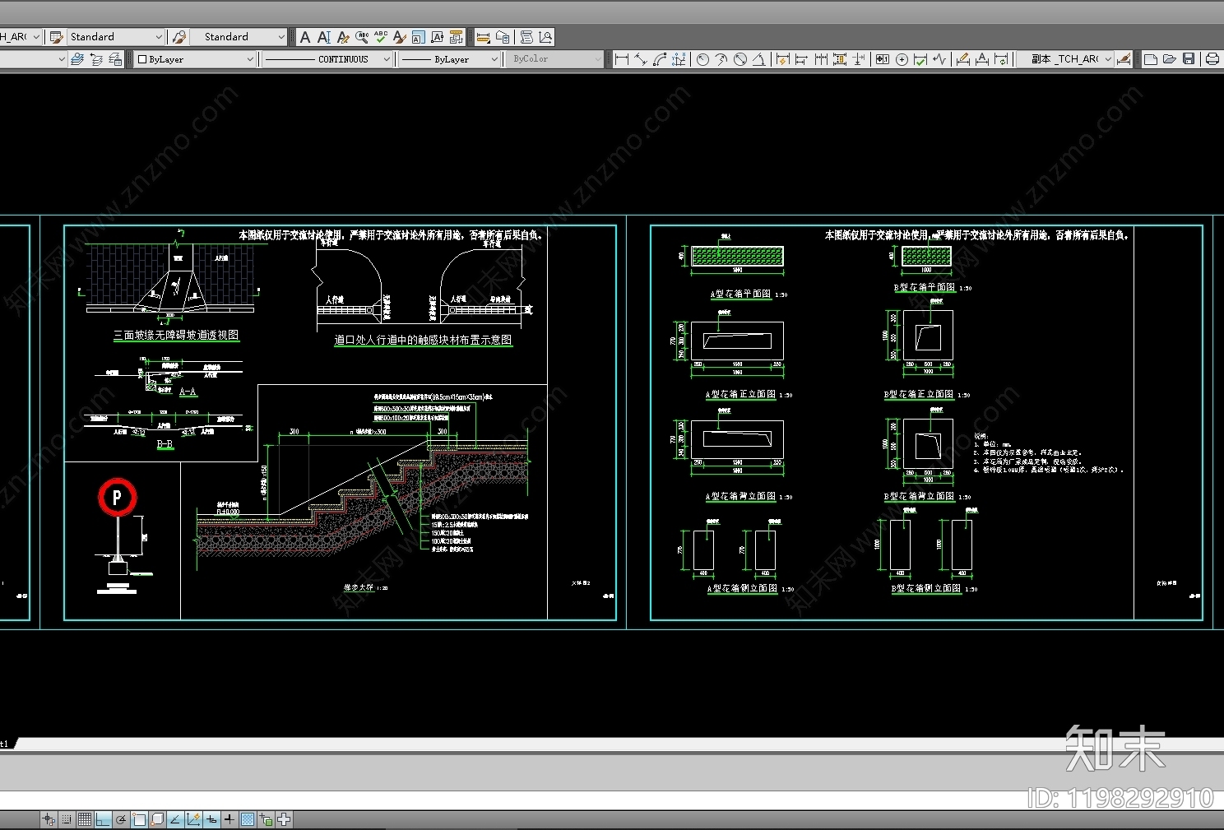Viewport: 1224px width, 830px height.
Task: Click the red P parking sign drawing
Action: tap(117, 498)
